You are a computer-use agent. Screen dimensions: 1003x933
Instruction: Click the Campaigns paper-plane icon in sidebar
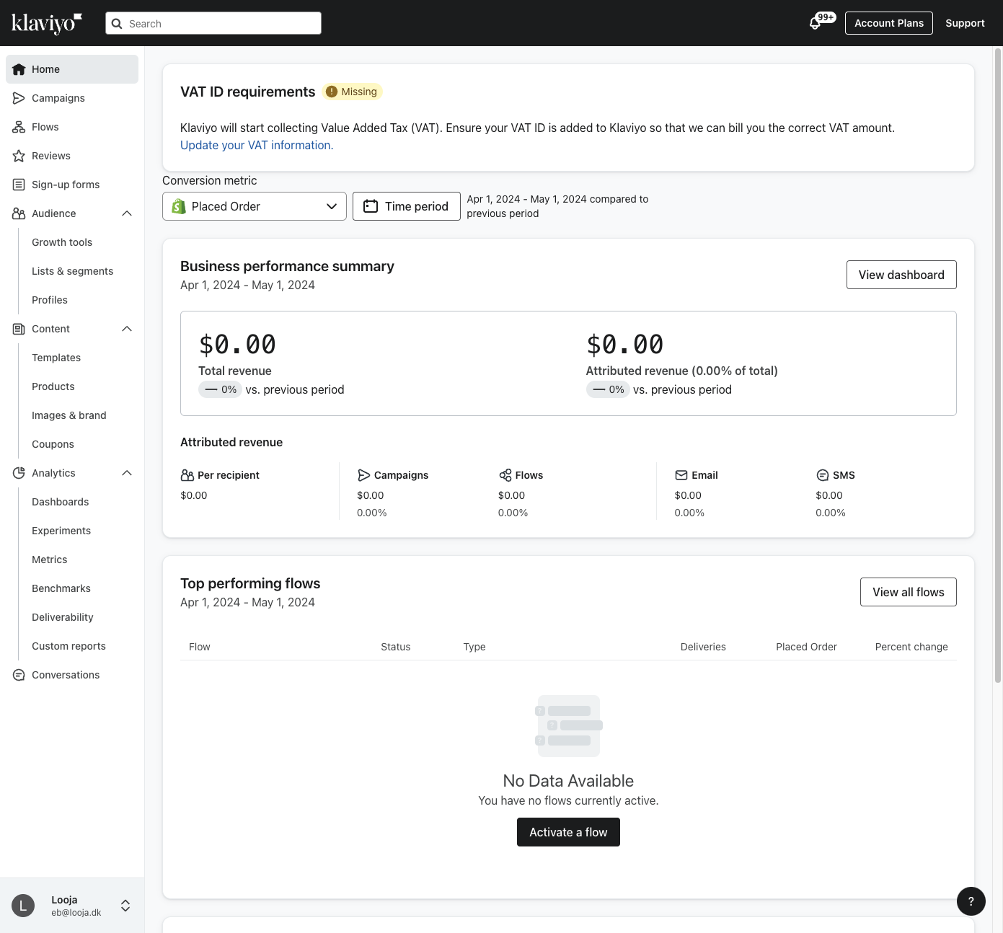pyautogui.click(x=19, y=98)
